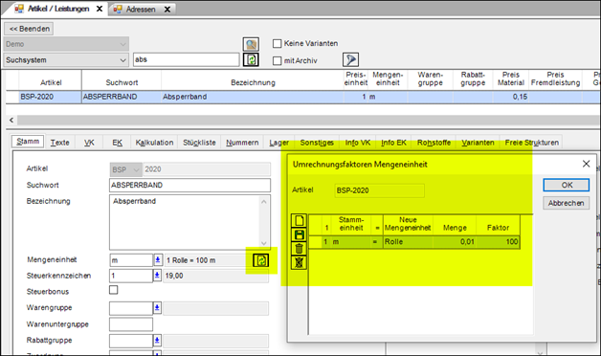Close the Umrechnungsfaktoren Mengeneinheit dialog
The height and width of the screenshot is (356, 601).
click(586, 164)
